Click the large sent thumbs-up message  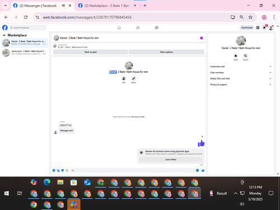[x=201, y=143]
